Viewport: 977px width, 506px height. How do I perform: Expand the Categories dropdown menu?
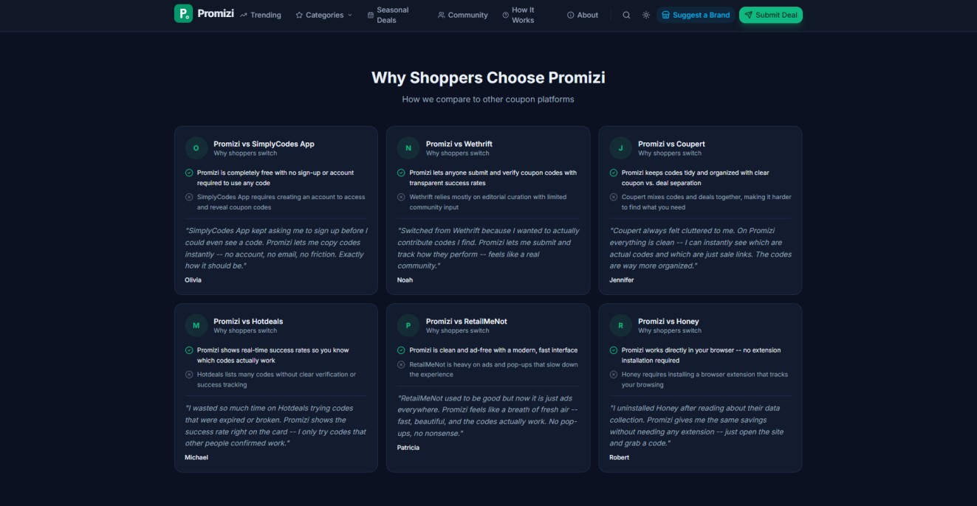tap(324, 15)
